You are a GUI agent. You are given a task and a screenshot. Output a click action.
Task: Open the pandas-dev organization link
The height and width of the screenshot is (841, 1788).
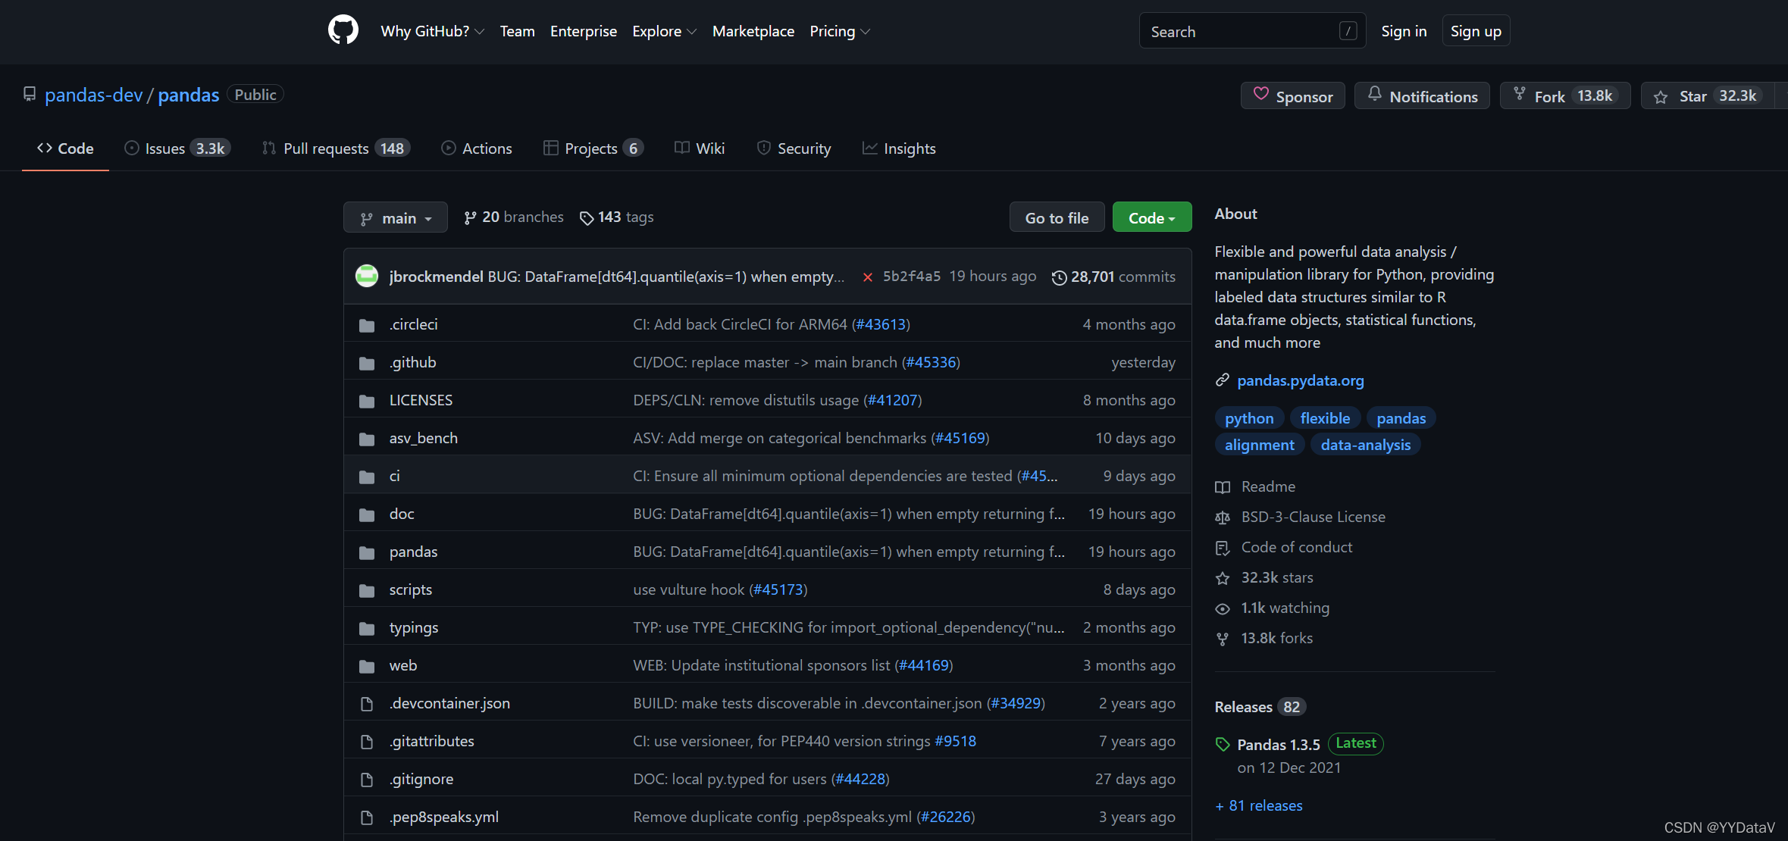(x=93, y=95)
